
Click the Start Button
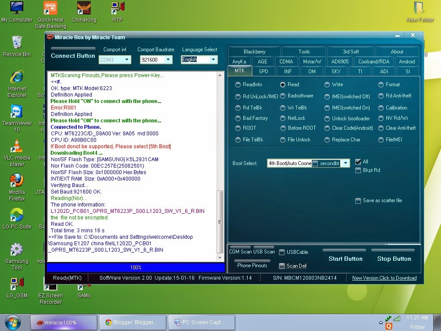345,259
